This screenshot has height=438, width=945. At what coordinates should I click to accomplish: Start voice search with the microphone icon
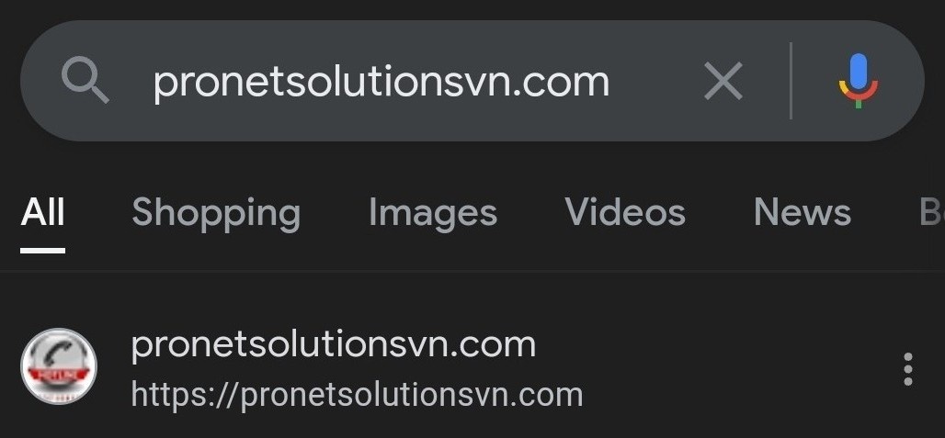pos(859,81)
